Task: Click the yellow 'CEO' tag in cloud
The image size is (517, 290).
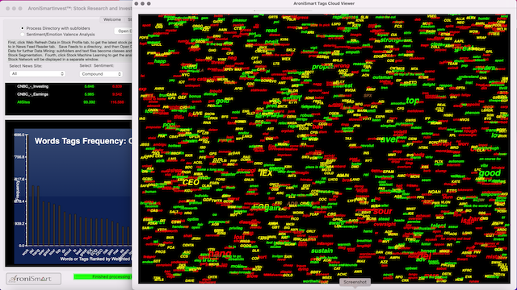Action: click(x=191, y=182)
